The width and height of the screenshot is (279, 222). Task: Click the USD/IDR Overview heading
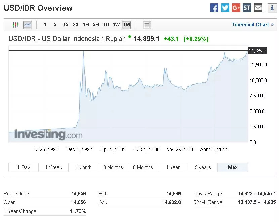tap(38, 8)
